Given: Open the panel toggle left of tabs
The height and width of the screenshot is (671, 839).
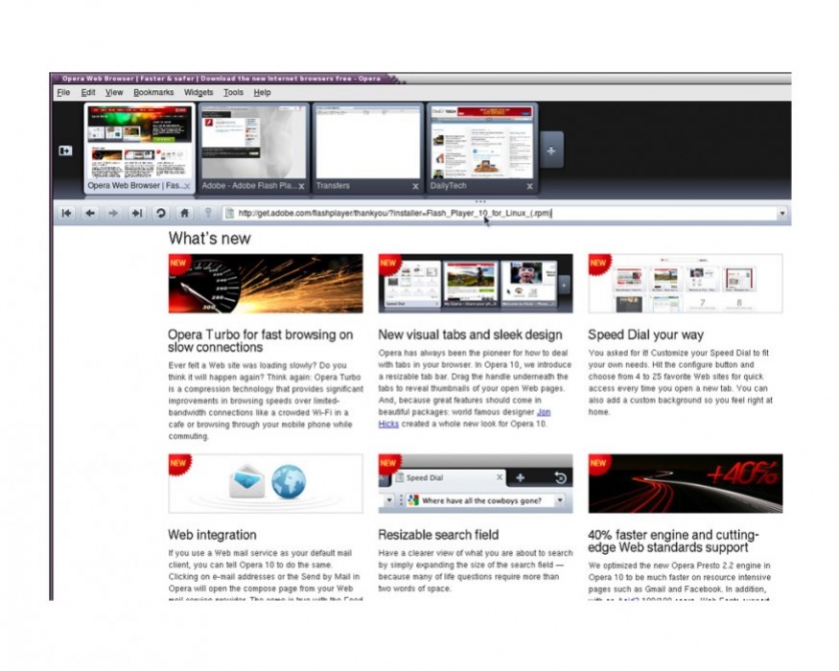Looking at the screenshot, I should pyautogui.click(x=66, y=150).
